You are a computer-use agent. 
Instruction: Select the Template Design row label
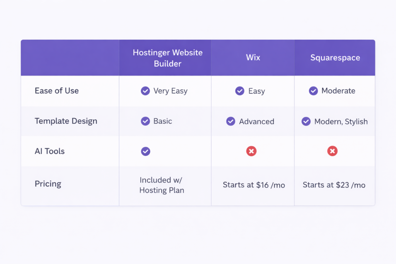[66, 121]
